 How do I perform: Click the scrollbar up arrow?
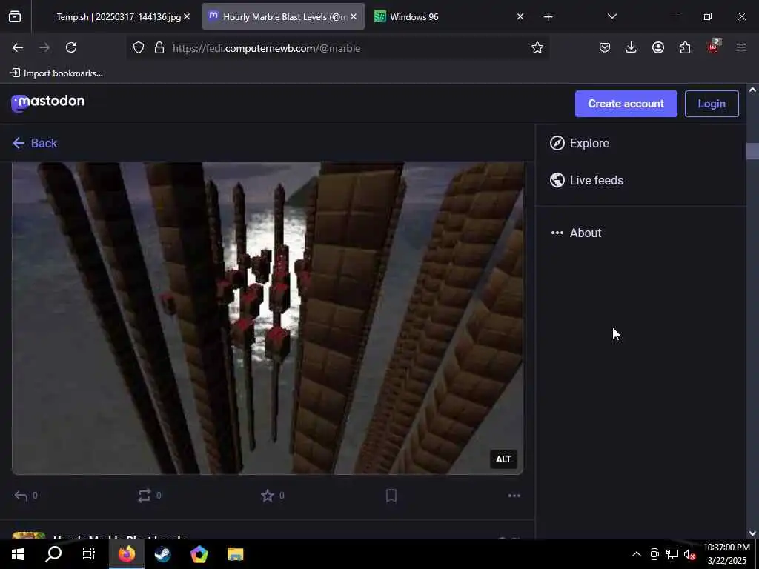752,90
